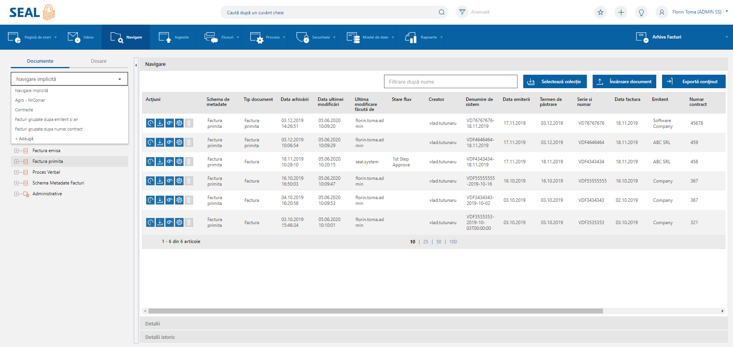Image resolution: width=733 pixels, height=347 pixels.
Task: Expand the Administrative folder node
Action: (x=16, y=194)
